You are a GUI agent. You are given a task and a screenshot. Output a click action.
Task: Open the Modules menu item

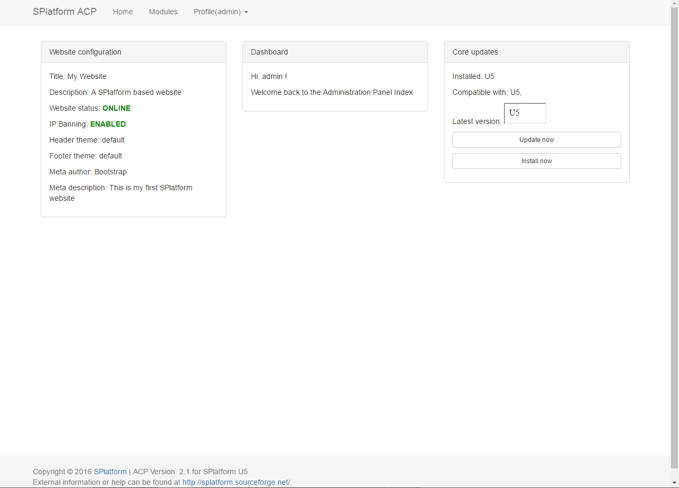tap(163, 12)
